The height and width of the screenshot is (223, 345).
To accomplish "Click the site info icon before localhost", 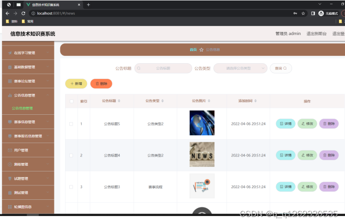I will 33,13.
